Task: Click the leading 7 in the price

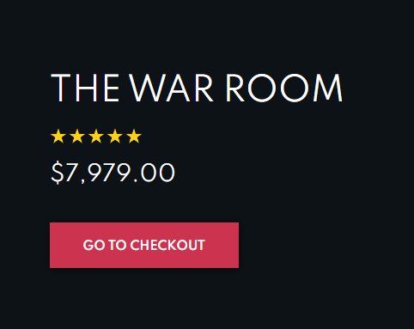Action: click(71, 172)
